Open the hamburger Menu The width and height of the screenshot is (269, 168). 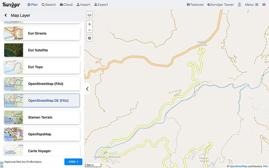pos(251,5)
